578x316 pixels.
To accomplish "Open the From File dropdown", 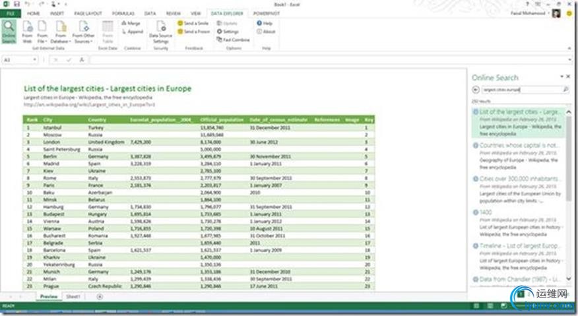I will point(42,32).
